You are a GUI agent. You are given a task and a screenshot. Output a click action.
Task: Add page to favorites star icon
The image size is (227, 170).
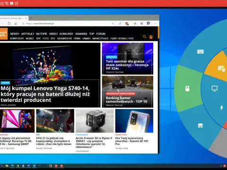click(x=113, y=24)
